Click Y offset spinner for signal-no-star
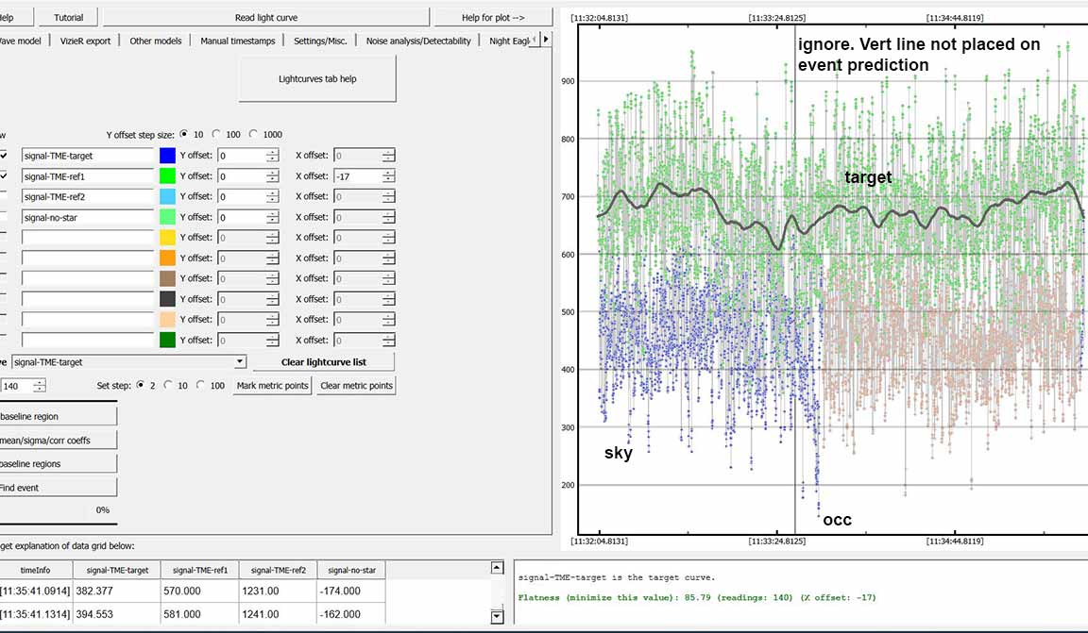 coord(247,217)
